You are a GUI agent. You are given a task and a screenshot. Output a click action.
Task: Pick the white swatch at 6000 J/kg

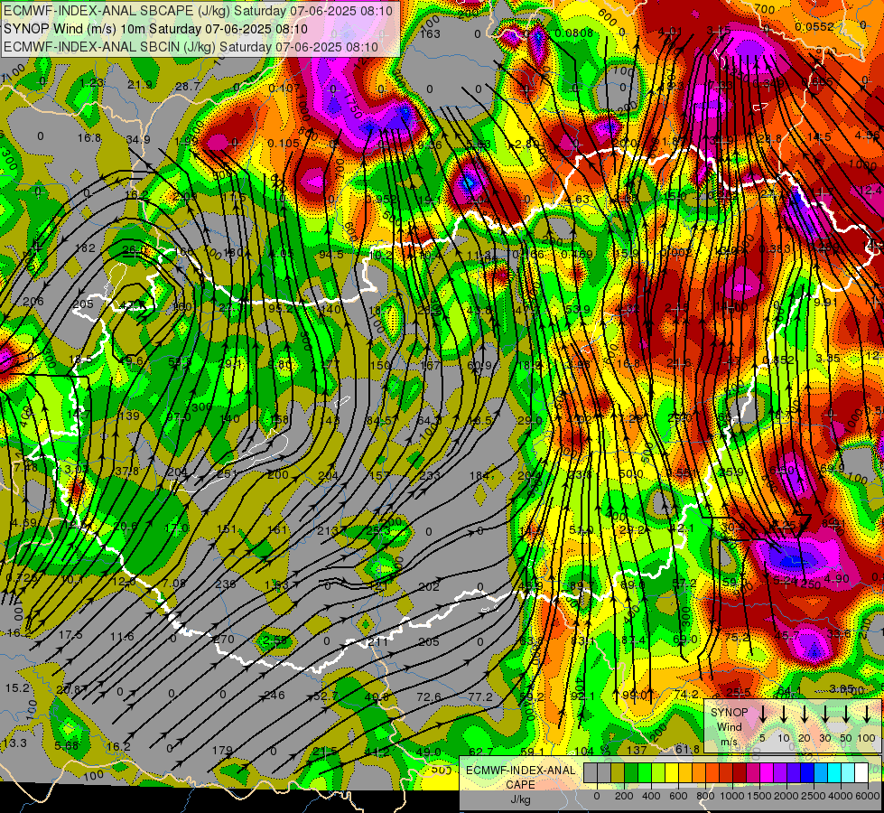click(861, 773)
